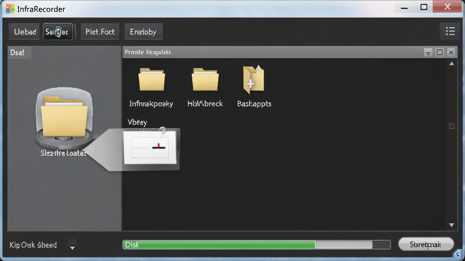
Task: Click the Llebad toolbar button
Action: click(x=24, y=32)
